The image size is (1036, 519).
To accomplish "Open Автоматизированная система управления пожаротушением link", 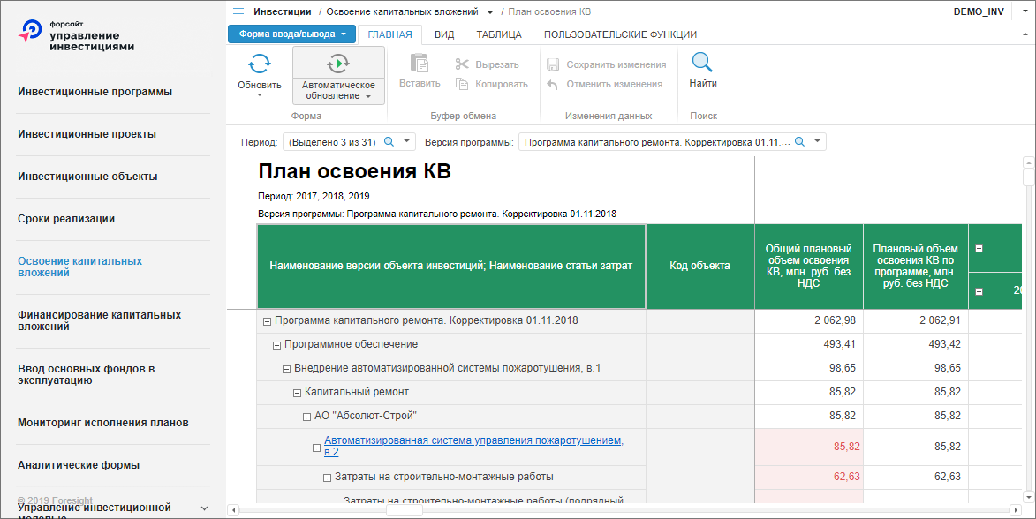I will coord(473,446).
